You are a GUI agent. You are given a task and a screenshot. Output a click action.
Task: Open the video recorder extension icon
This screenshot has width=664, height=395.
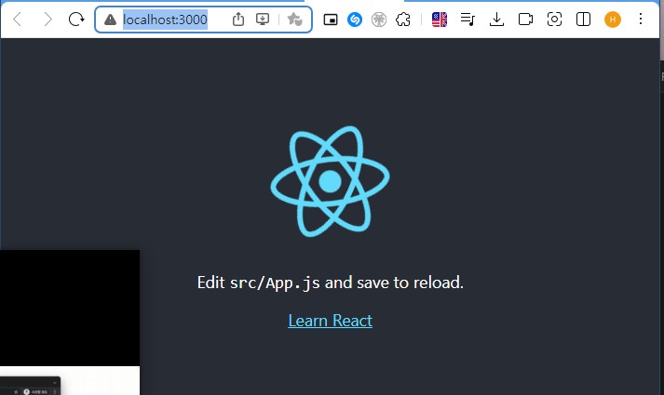point(525,20)
